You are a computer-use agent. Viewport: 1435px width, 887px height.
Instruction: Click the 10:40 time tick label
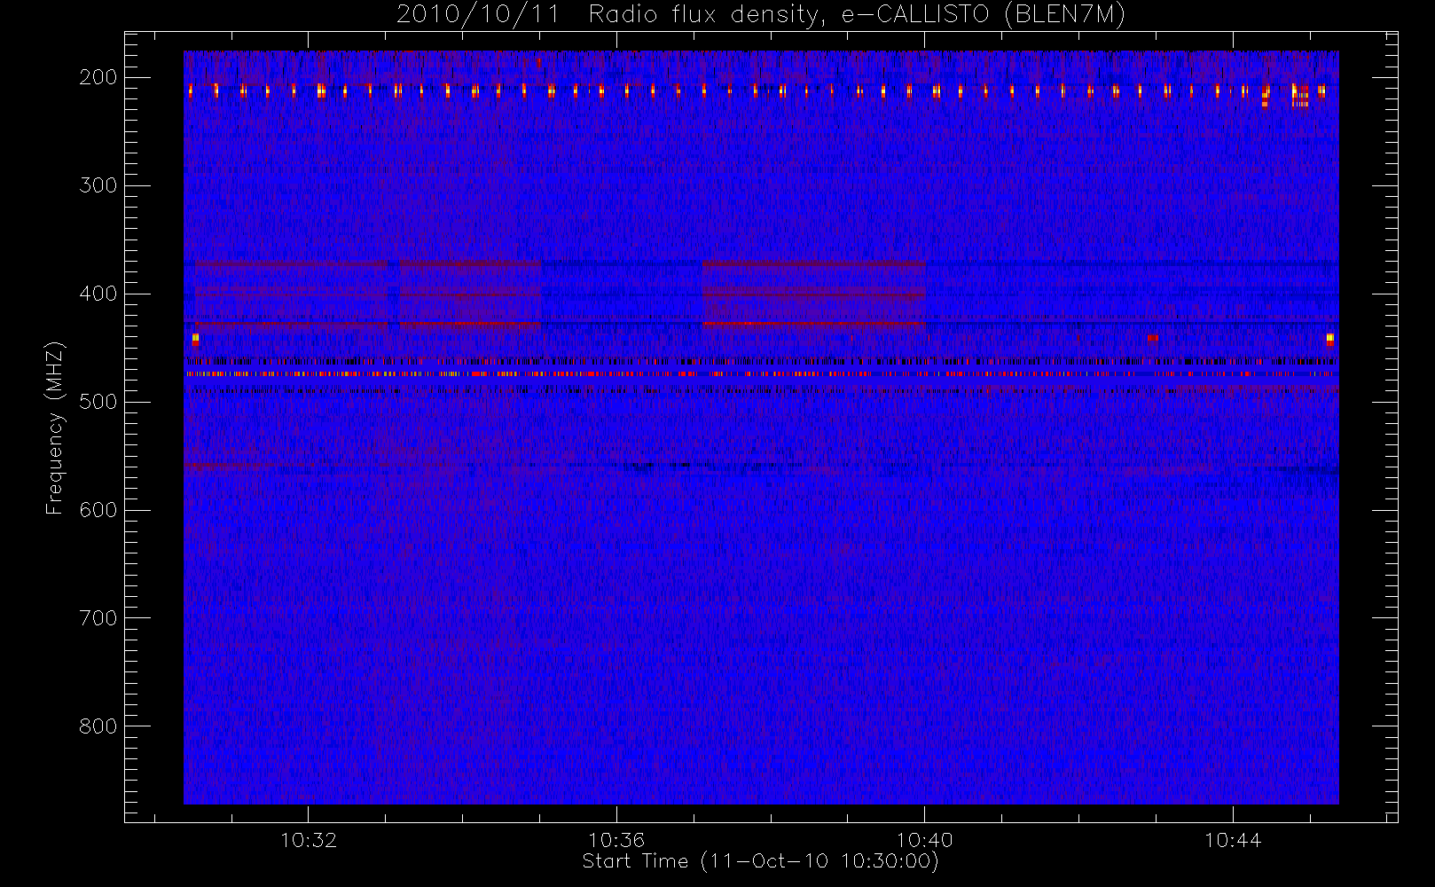pyautogui.click(x=924, y=840)
